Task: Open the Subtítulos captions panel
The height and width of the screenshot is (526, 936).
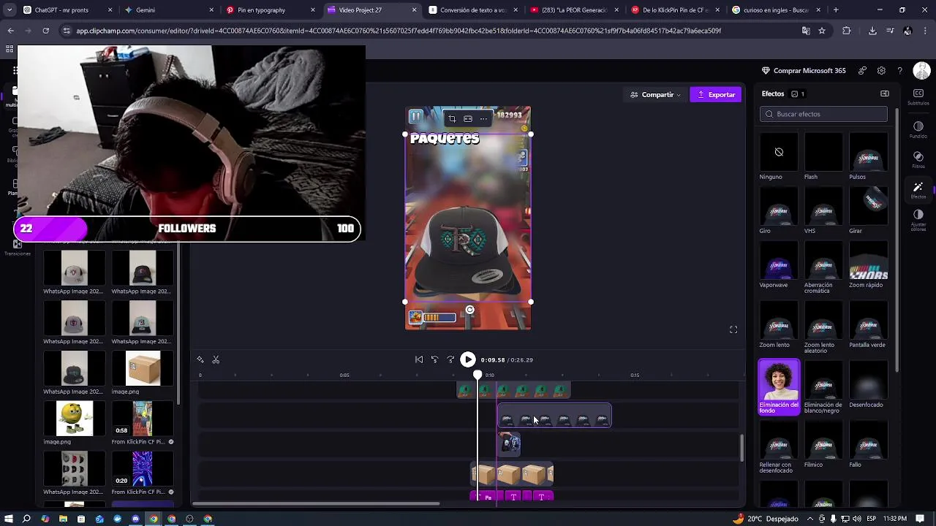Action: [x=918, y=96]
